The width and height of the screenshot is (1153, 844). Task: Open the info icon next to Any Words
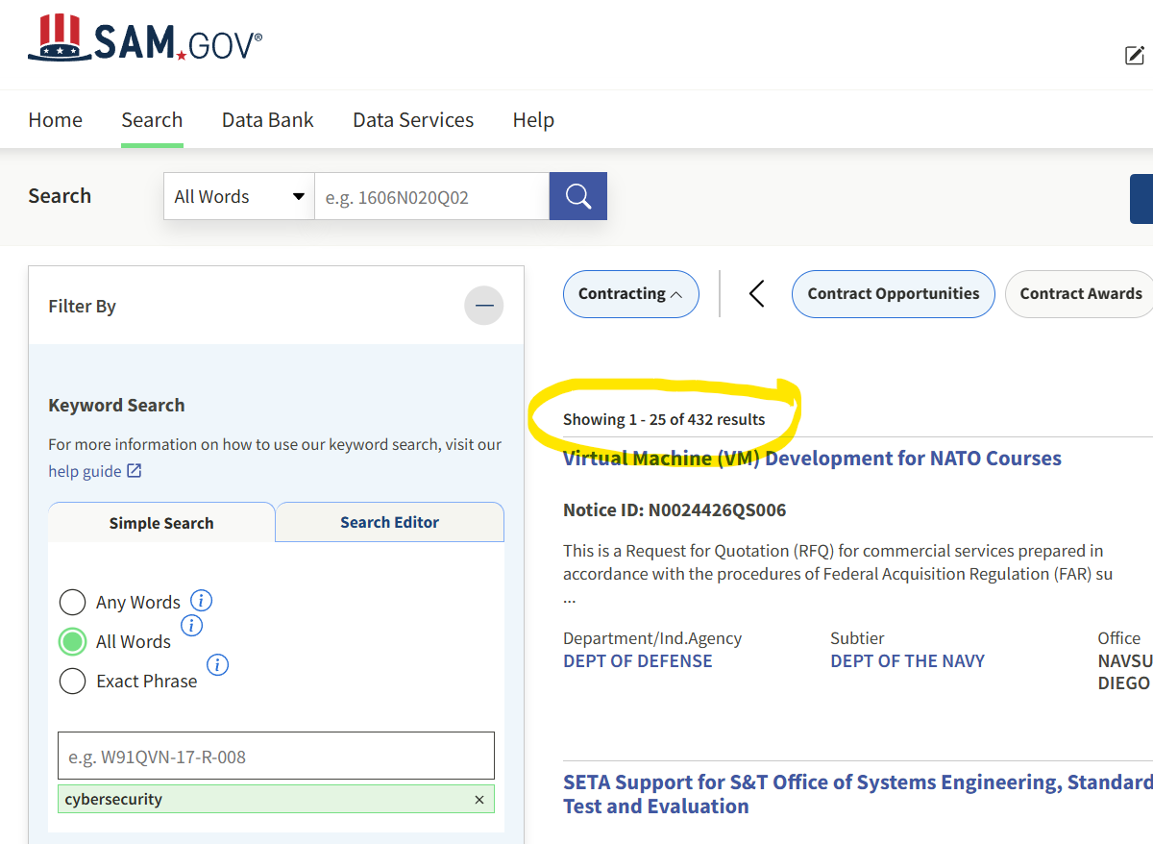(202, 599)
